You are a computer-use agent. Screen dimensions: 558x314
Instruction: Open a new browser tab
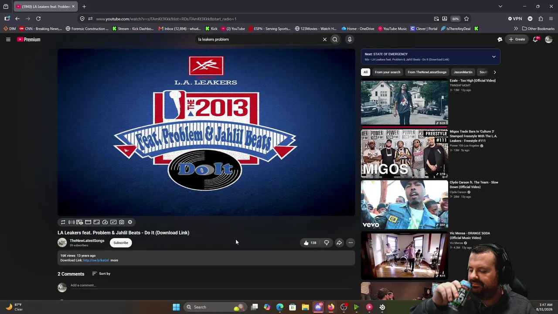[84, 7]
